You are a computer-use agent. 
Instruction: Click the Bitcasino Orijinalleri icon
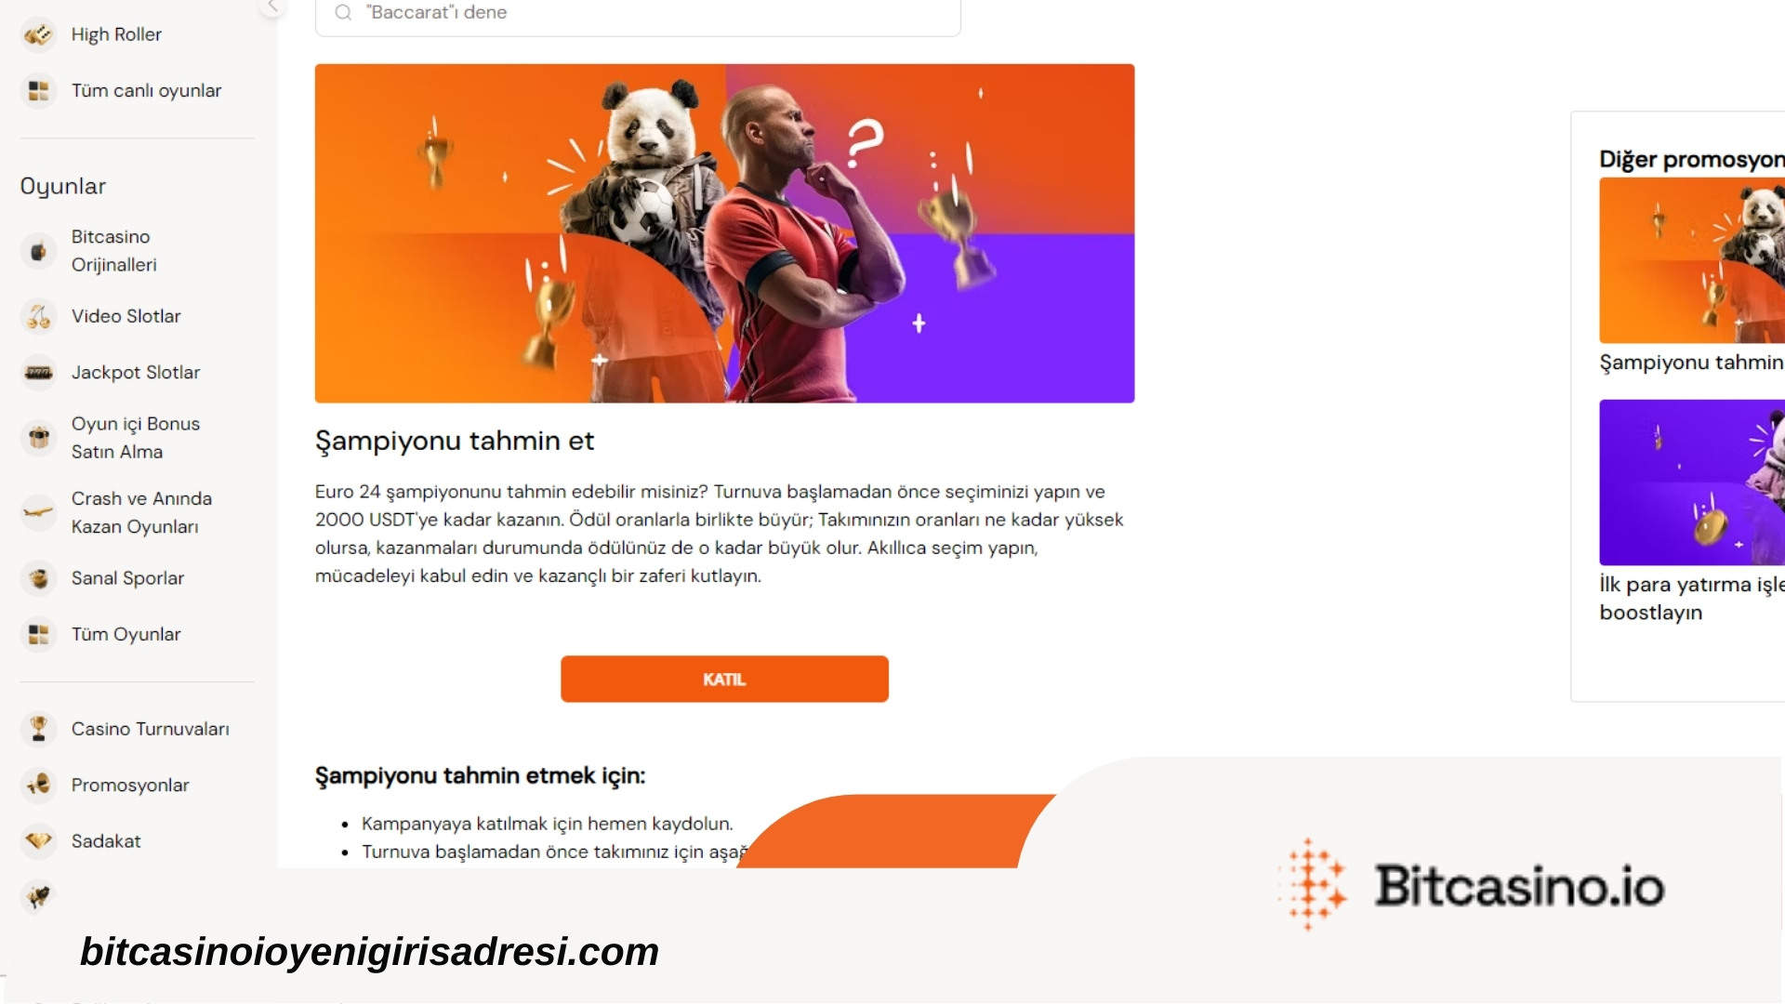pyautogui.click(x=35, y=251)
